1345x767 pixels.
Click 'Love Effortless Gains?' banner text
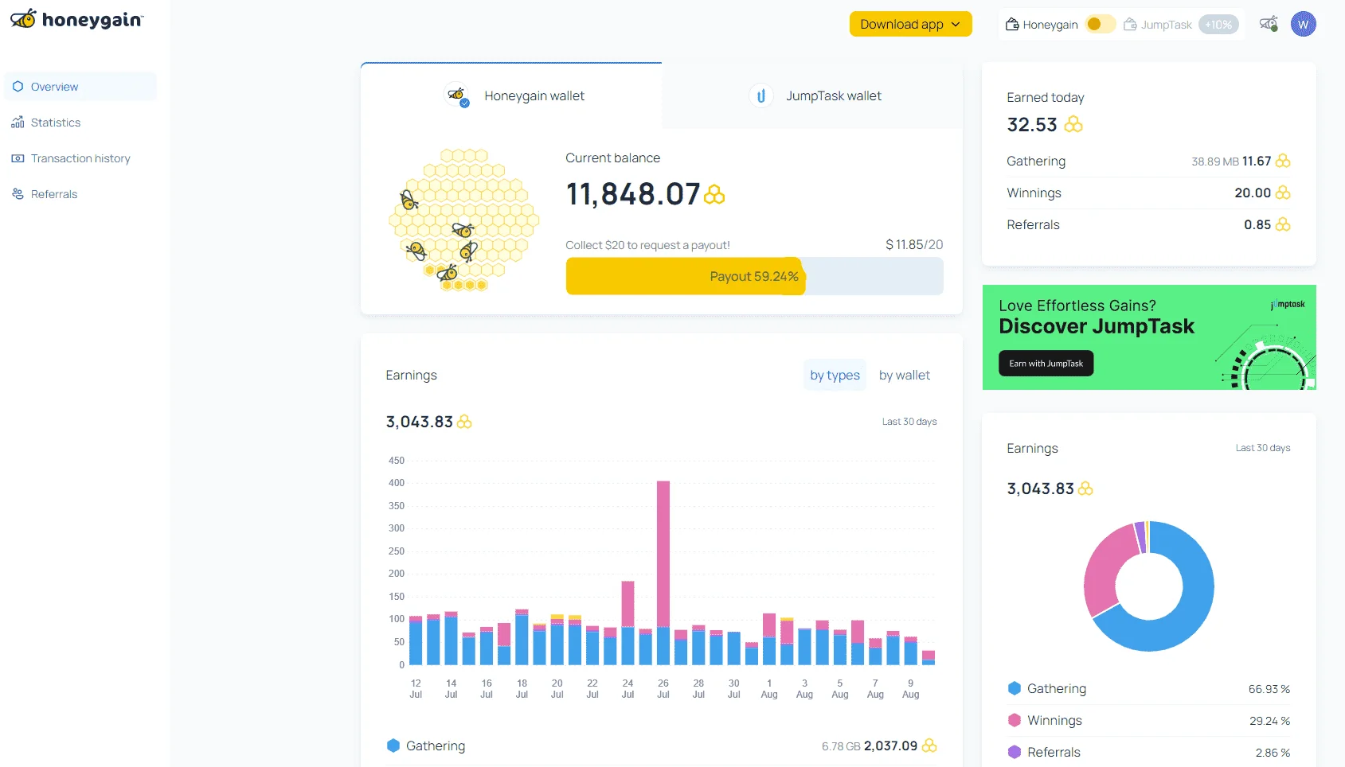tap(1077, 306)
